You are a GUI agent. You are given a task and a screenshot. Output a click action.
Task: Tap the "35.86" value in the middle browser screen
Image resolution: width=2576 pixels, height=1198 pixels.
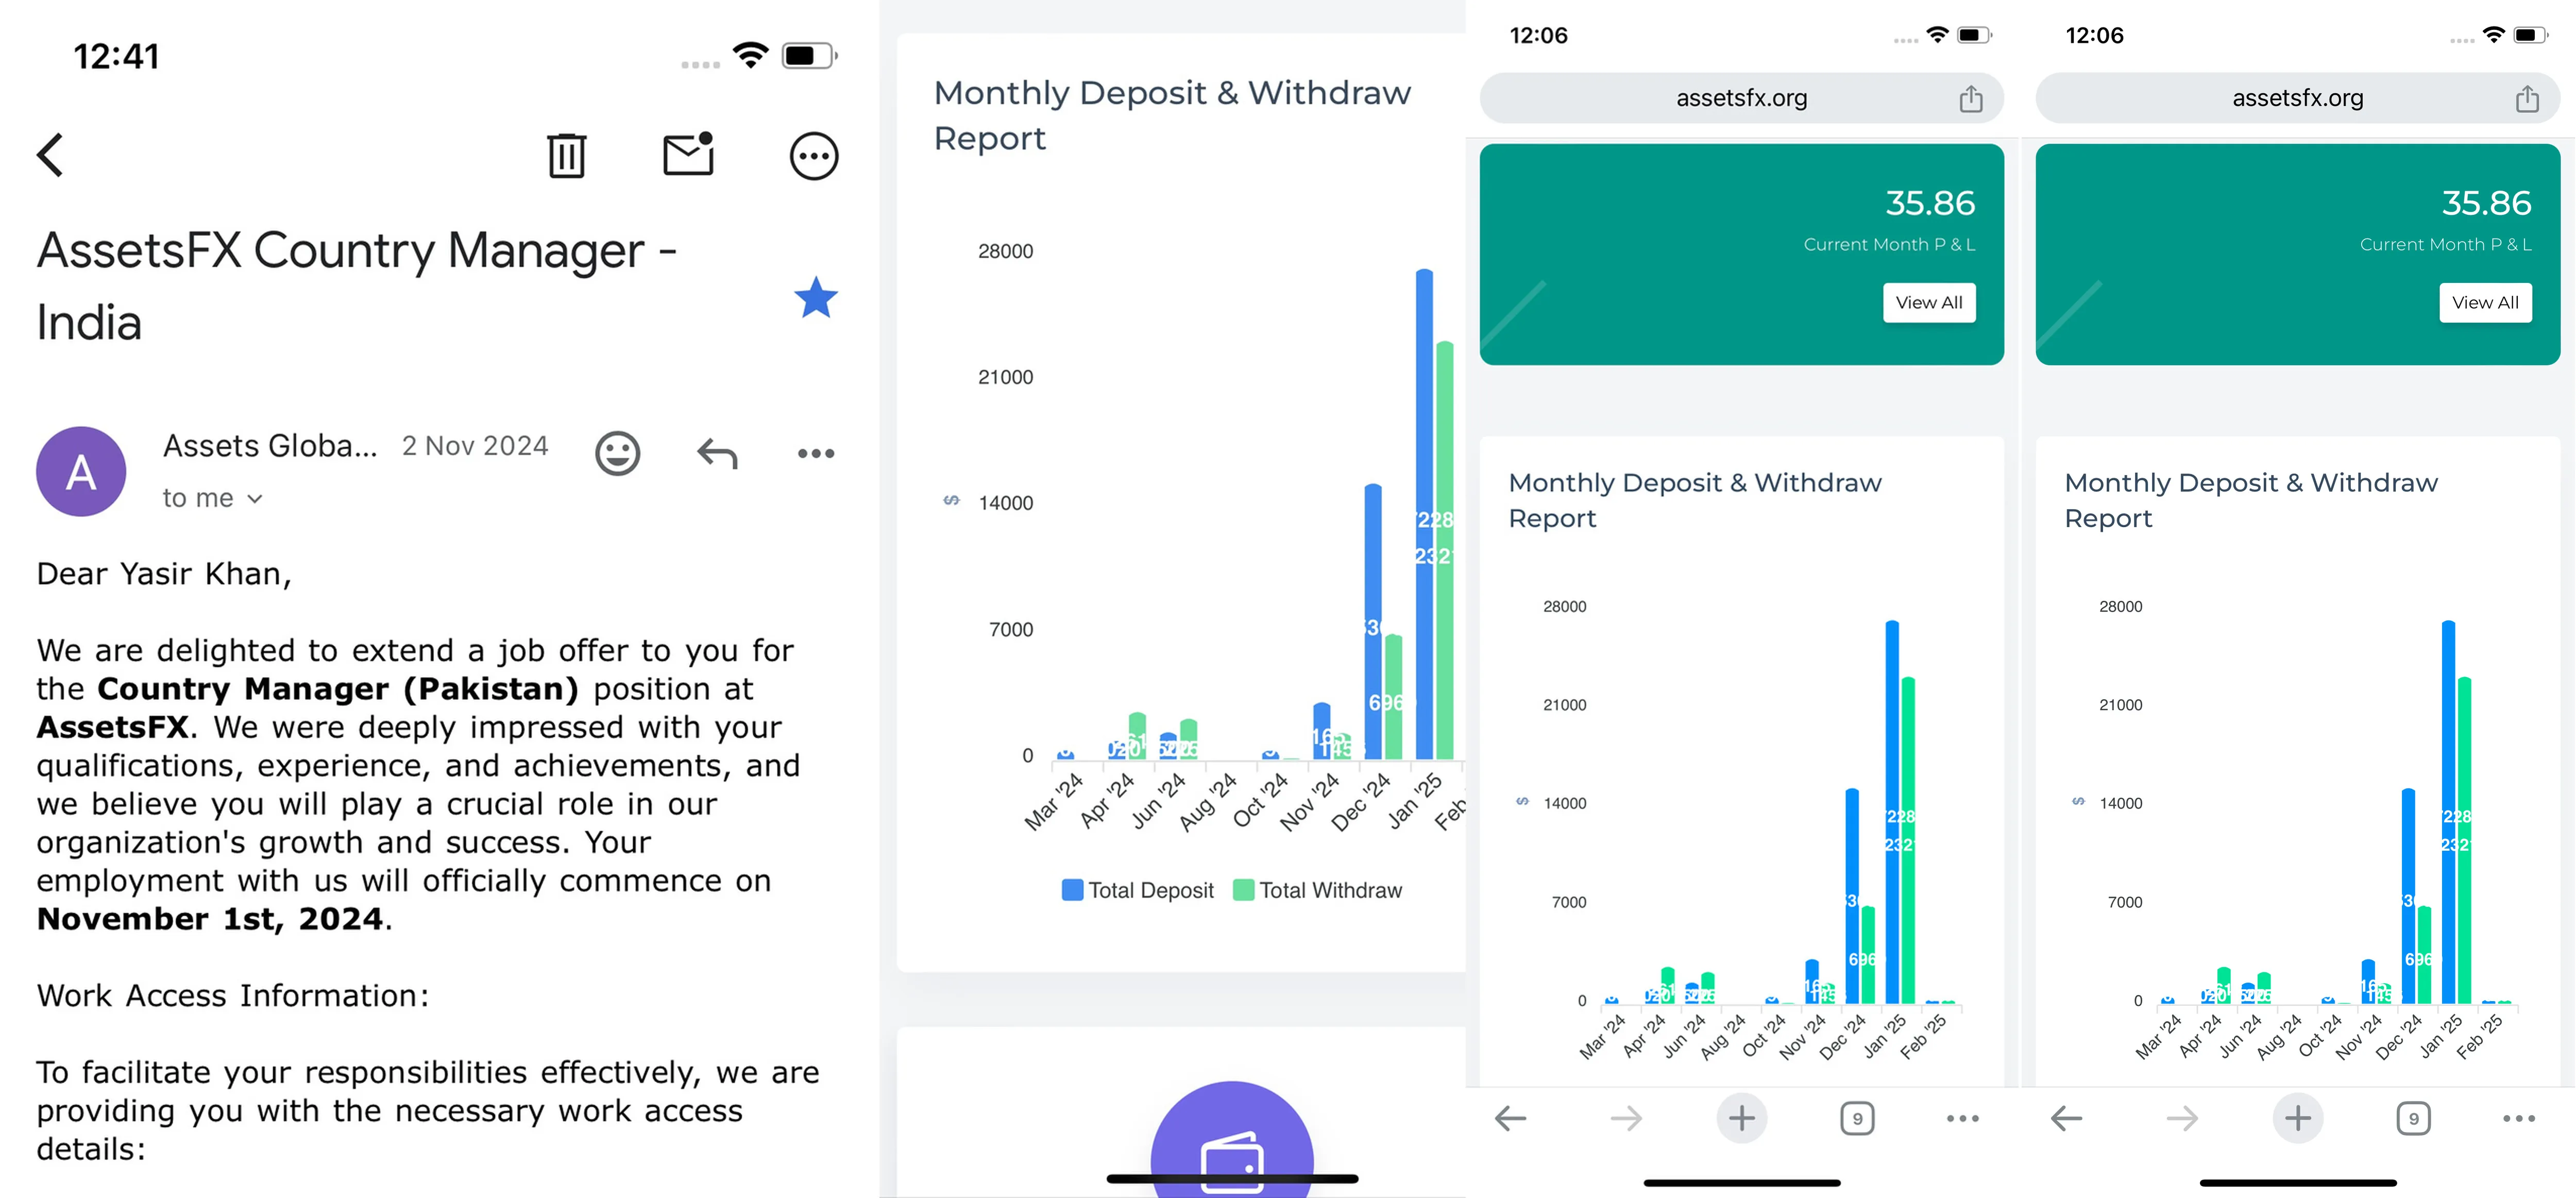(x=1930, y=203)
